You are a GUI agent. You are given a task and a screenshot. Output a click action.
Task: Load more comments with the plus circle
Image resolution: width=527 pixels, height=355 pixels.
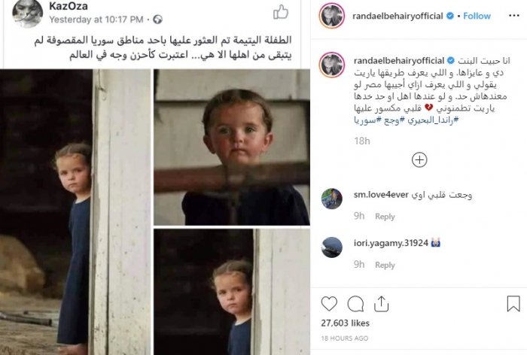point(419,160)
